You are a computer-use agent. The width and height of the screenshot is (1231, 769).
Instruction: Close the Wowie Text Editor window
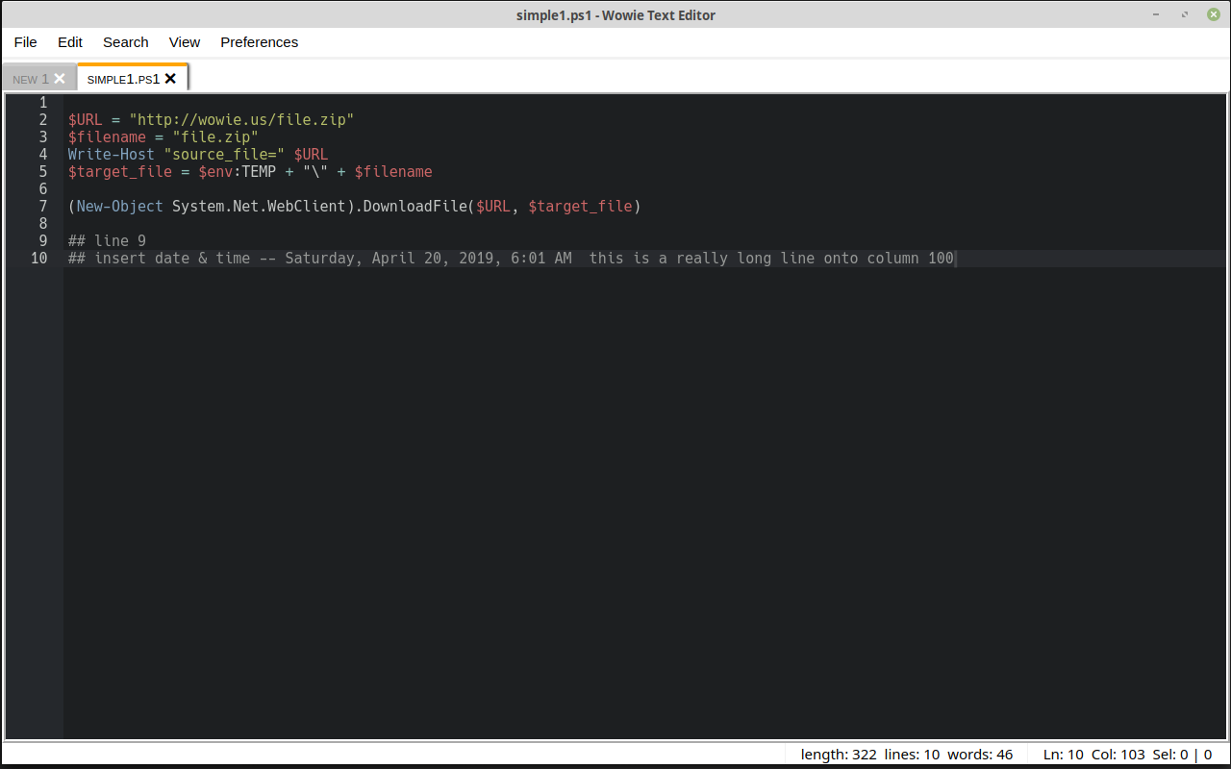(x=1214, y=14)
